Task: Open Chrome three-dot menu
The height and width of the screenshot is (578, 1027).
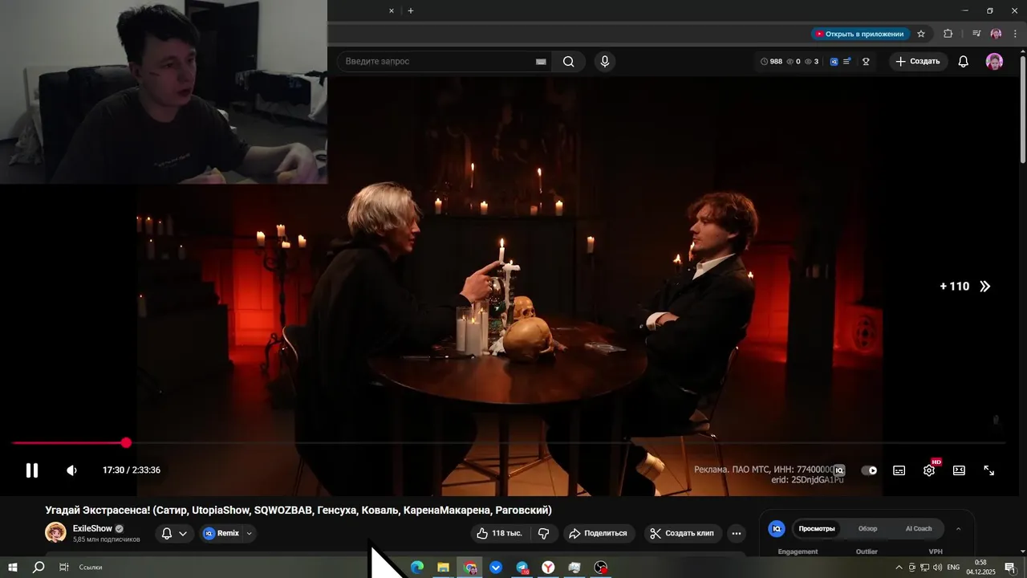Action: pyautogui.click(x=1015, y=34)
